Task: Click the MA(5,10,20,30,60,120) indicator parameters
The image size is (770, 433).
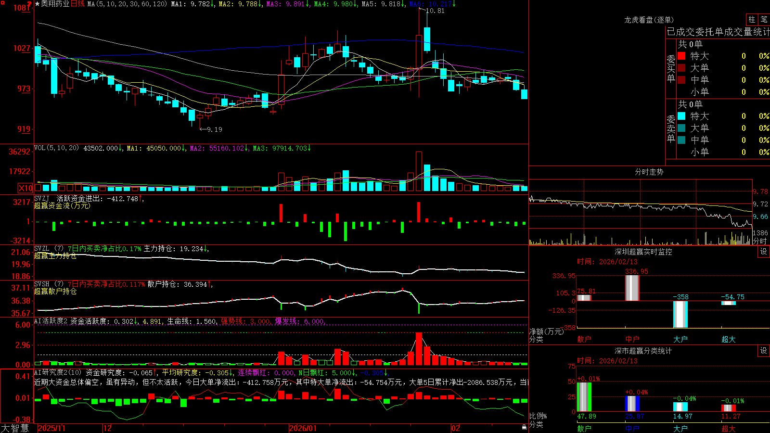Action: [x=127, y=4]
